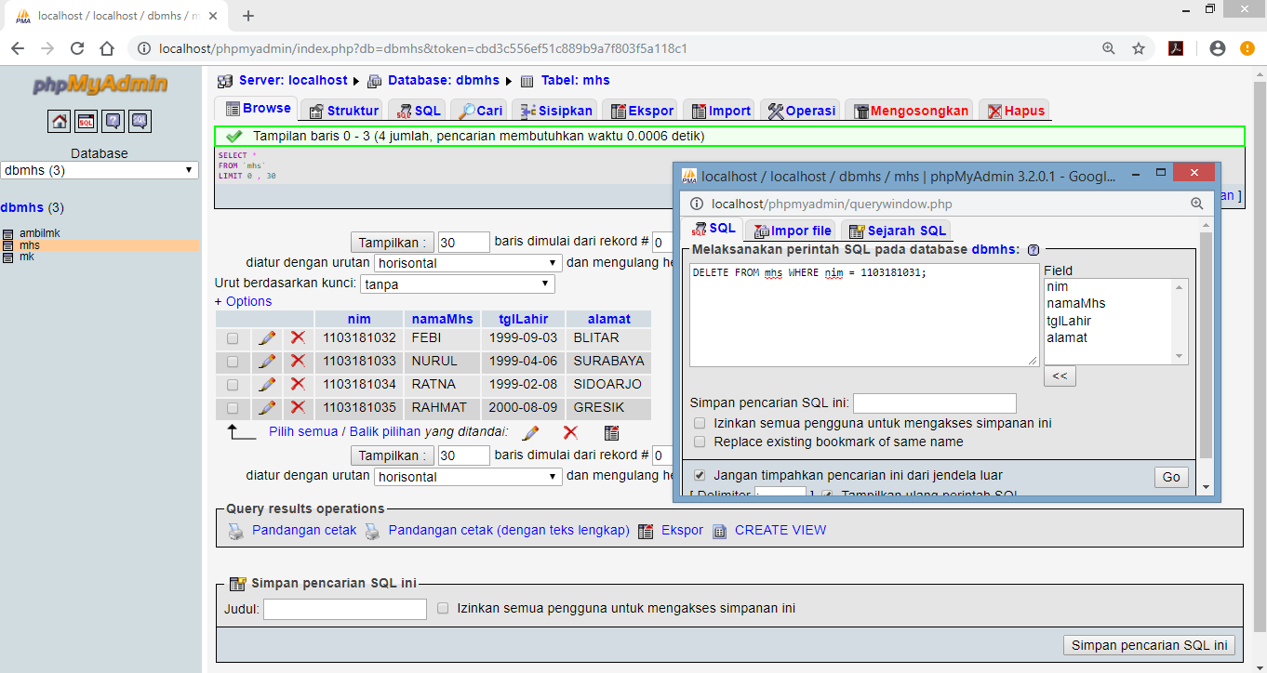Open ambilmk table in sidebar

tap(39, 233)
